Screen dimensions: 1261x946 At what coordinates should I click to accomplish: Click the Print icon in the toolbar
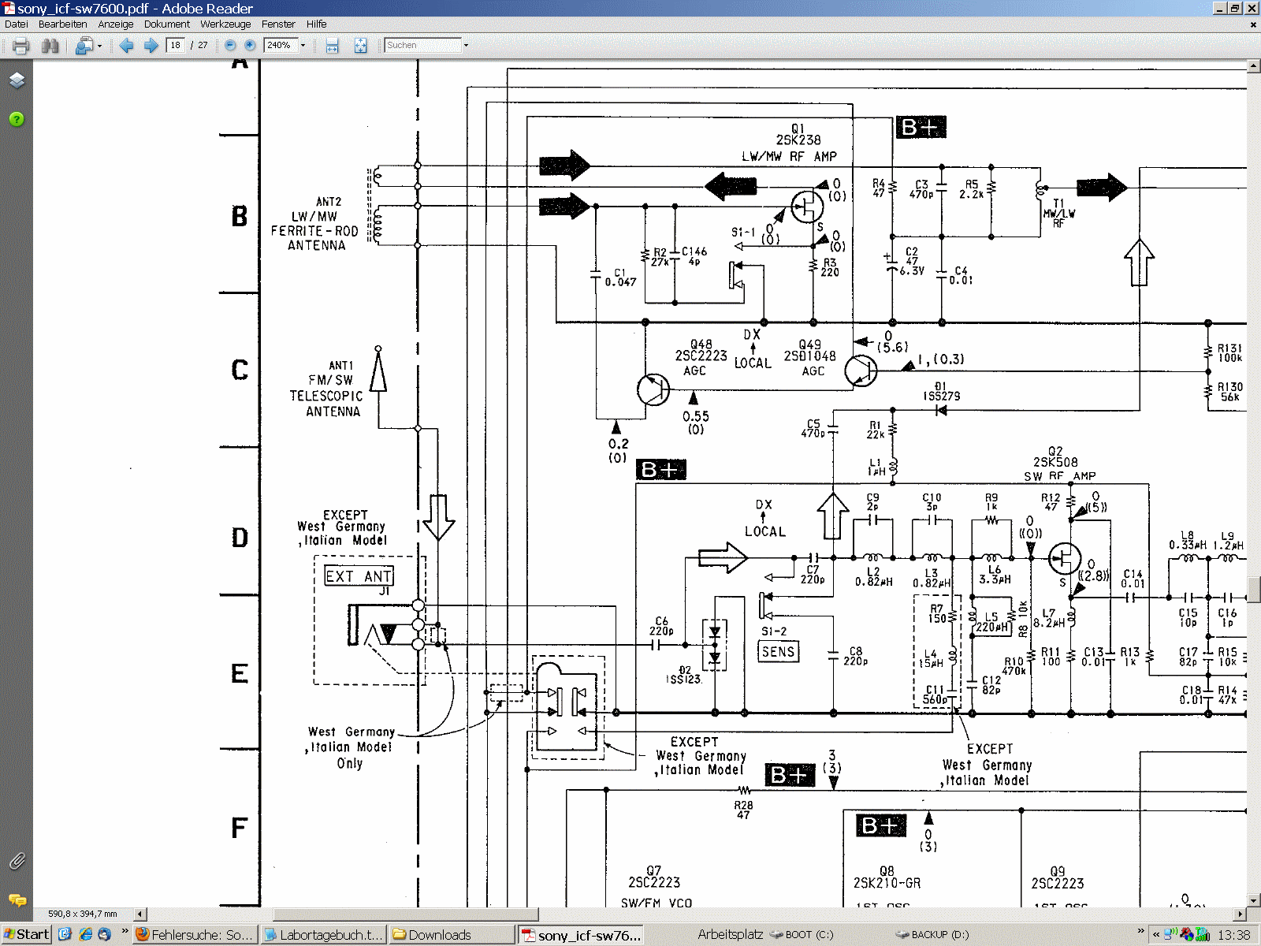click(x=20, y=46)
